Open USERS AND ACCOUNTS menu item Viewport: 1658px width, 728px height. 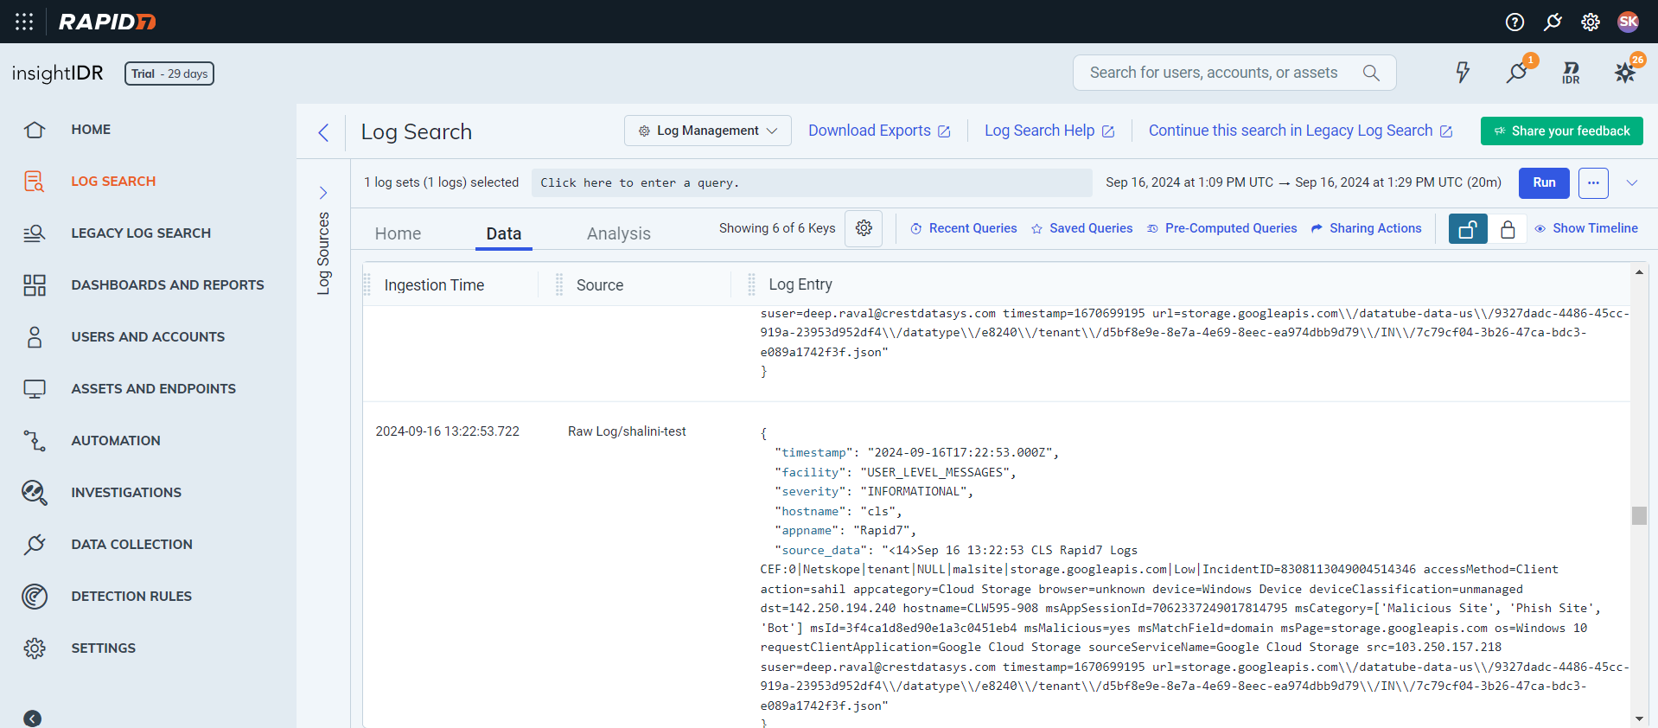tap(148, 337)
